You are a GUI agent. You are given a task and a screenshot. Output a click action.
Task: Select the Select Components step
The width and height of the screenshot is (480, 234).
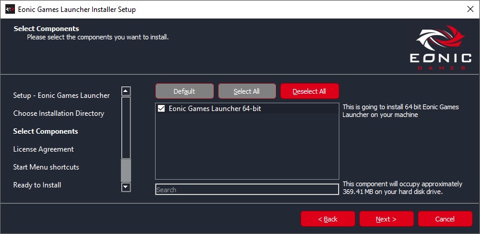(45, 131)
